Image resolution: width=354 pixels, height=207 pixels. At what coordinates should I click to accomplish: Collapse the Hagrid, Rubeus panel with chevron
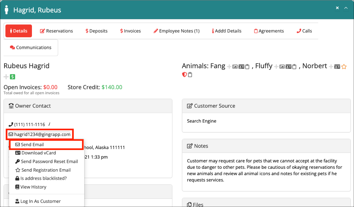point(346,8)
